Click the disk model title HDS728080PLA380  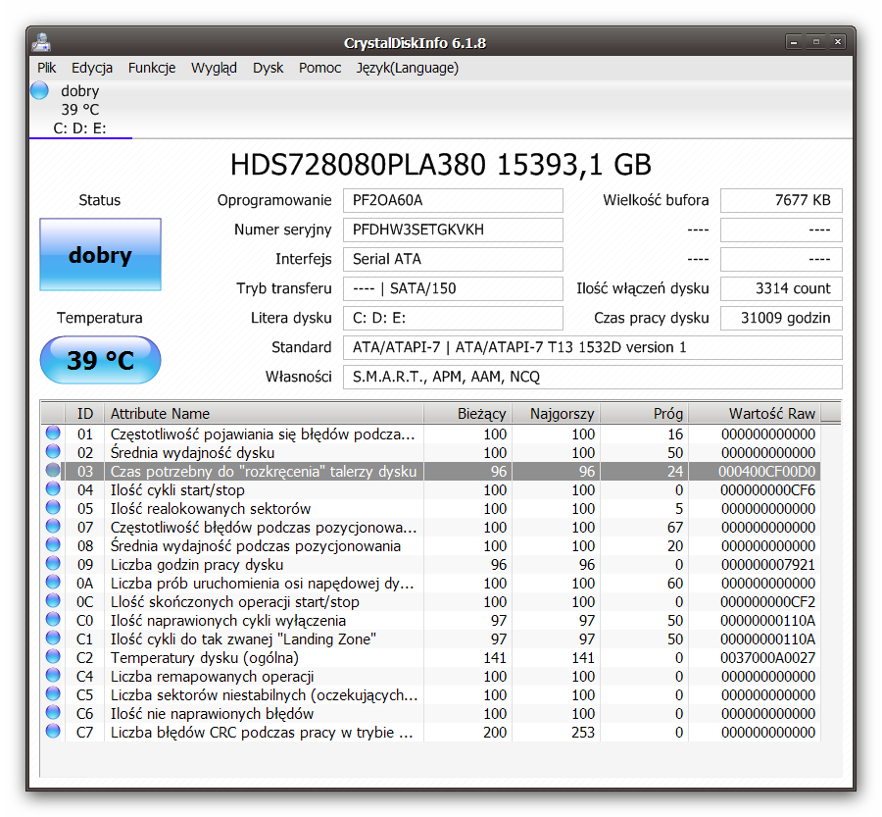coord(440,165)
